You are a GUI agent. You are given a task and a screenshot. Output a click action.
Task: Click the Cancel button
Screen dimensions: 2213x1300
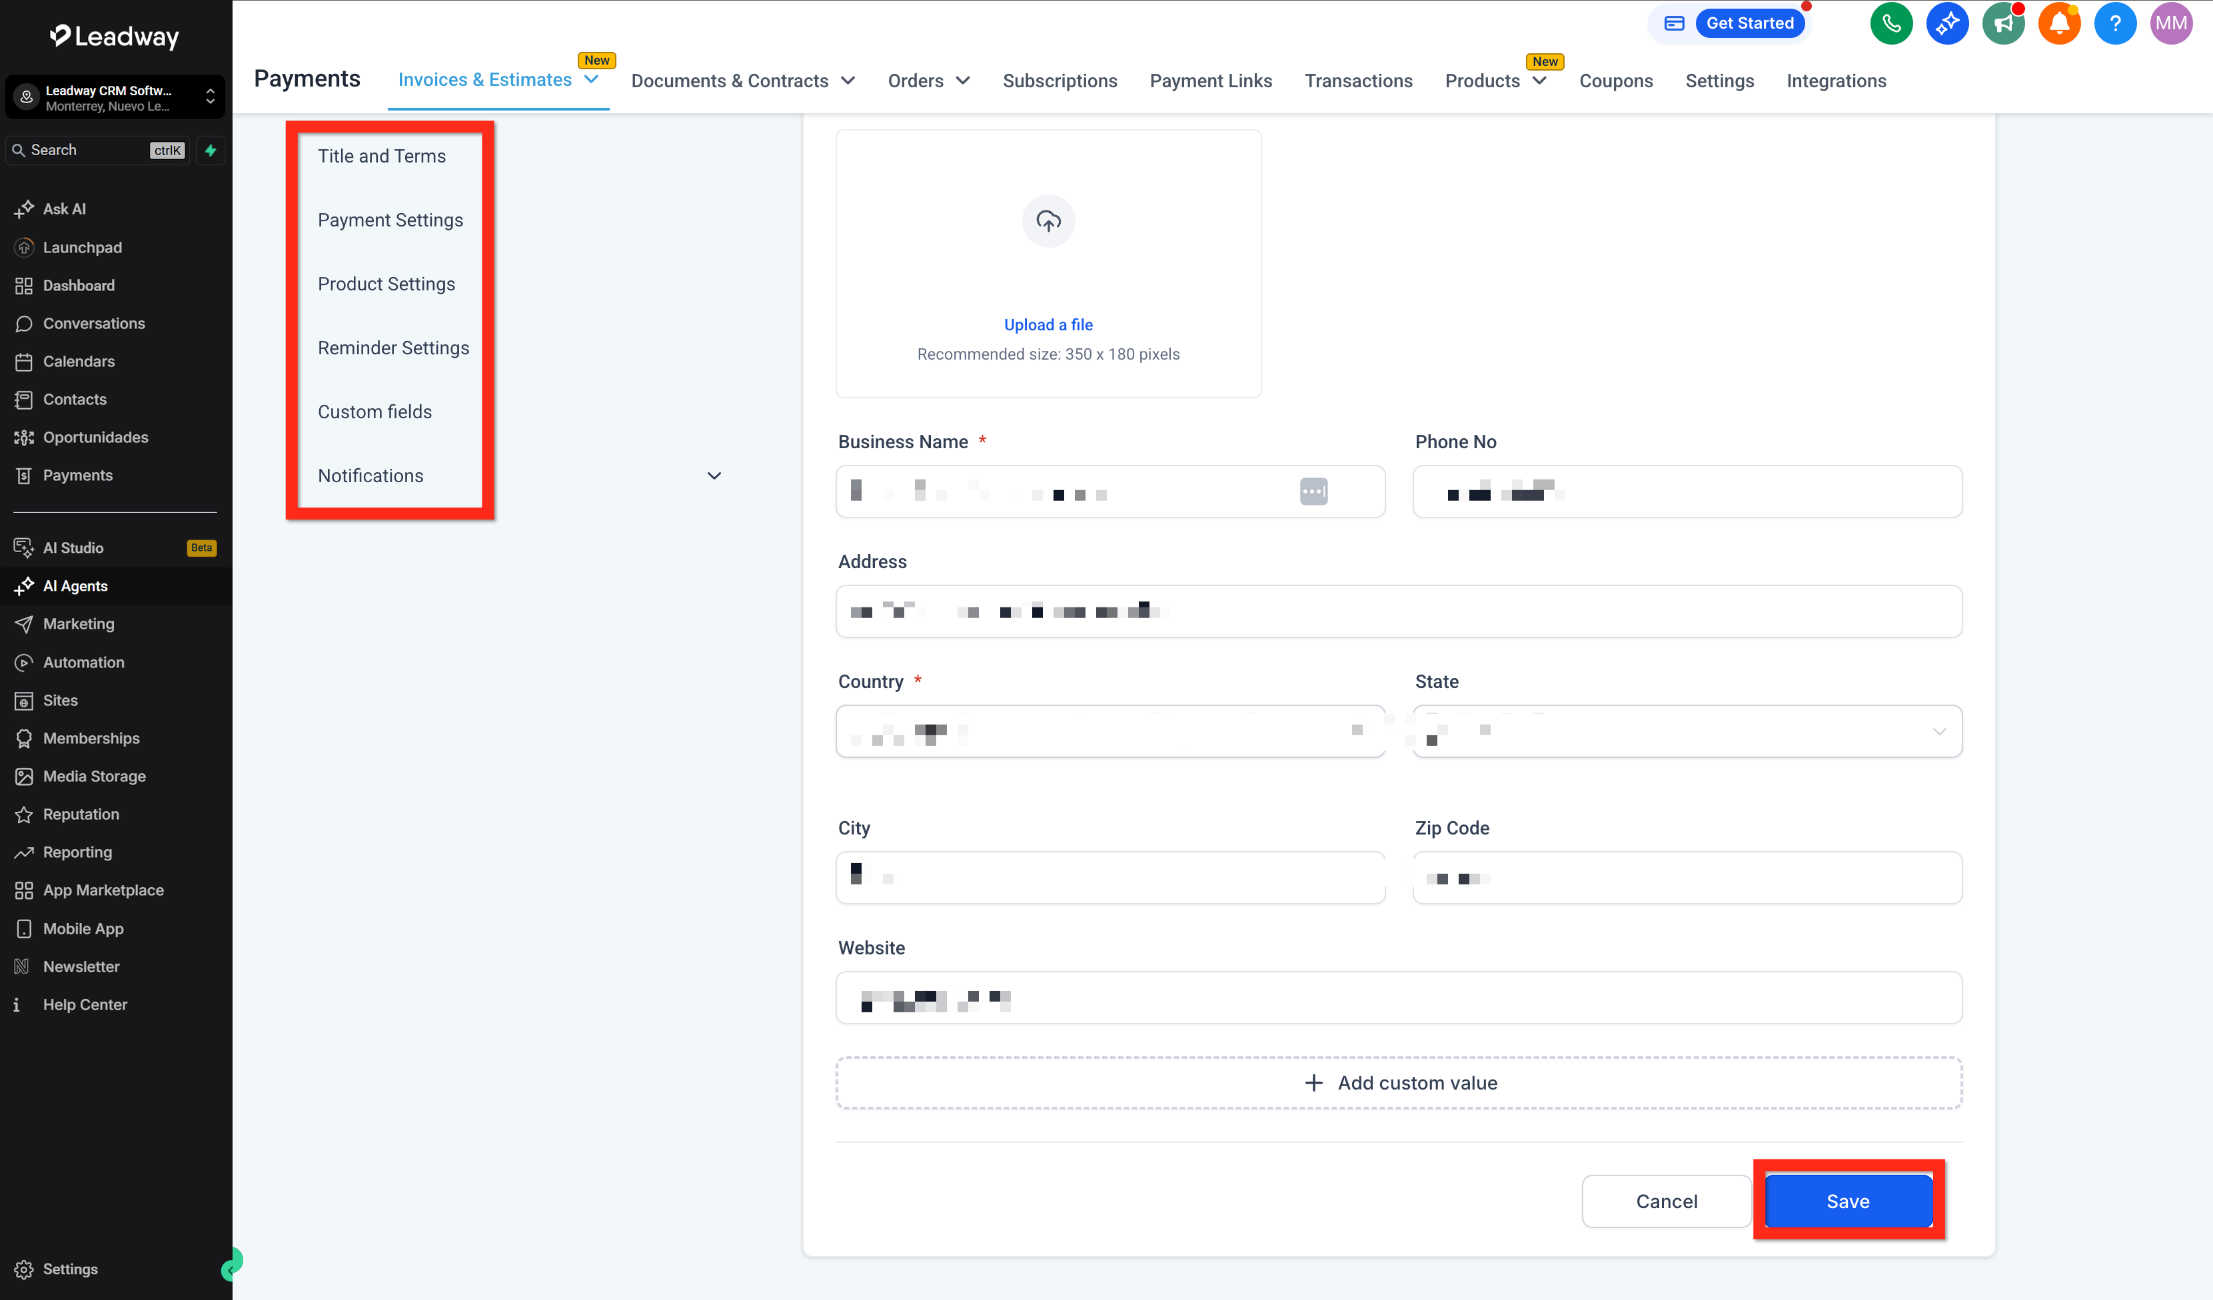coord(1666,1201)
